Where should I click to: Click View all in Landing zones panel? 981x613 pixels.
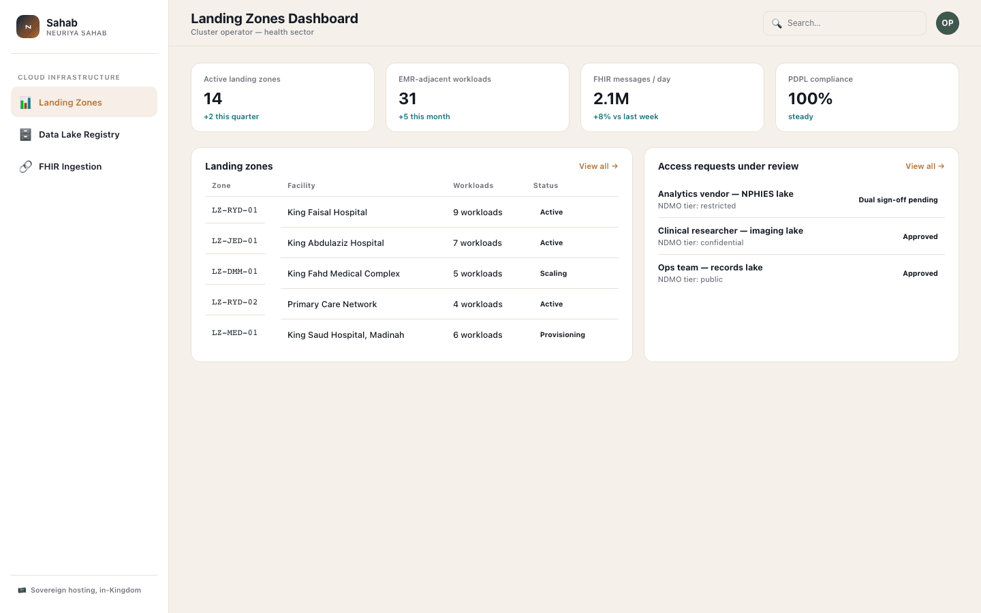(x=598, y=166)
